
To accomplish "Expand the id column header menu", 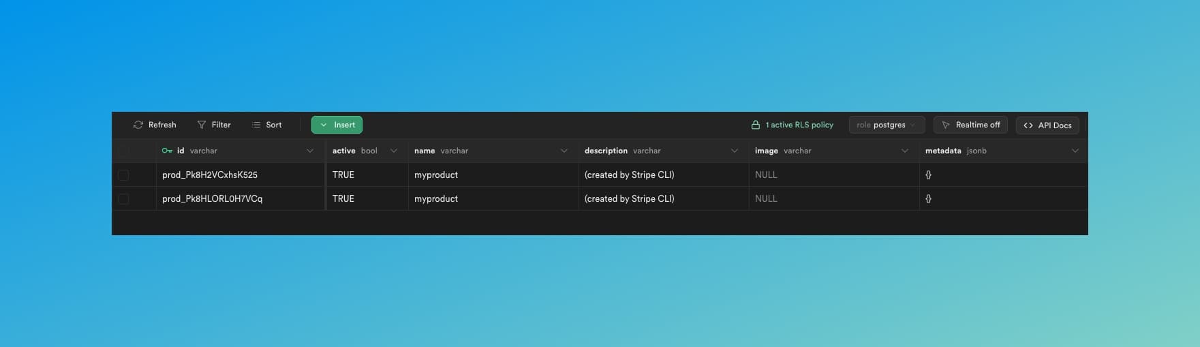I will pyautogui.click(x=310, y=151).
